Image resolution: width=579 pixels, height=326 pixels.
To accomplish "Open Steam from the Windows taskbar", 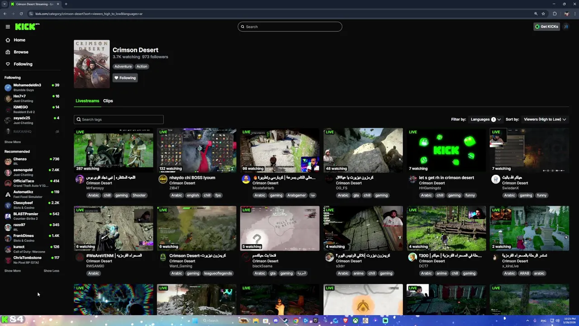I will point(285,321).
